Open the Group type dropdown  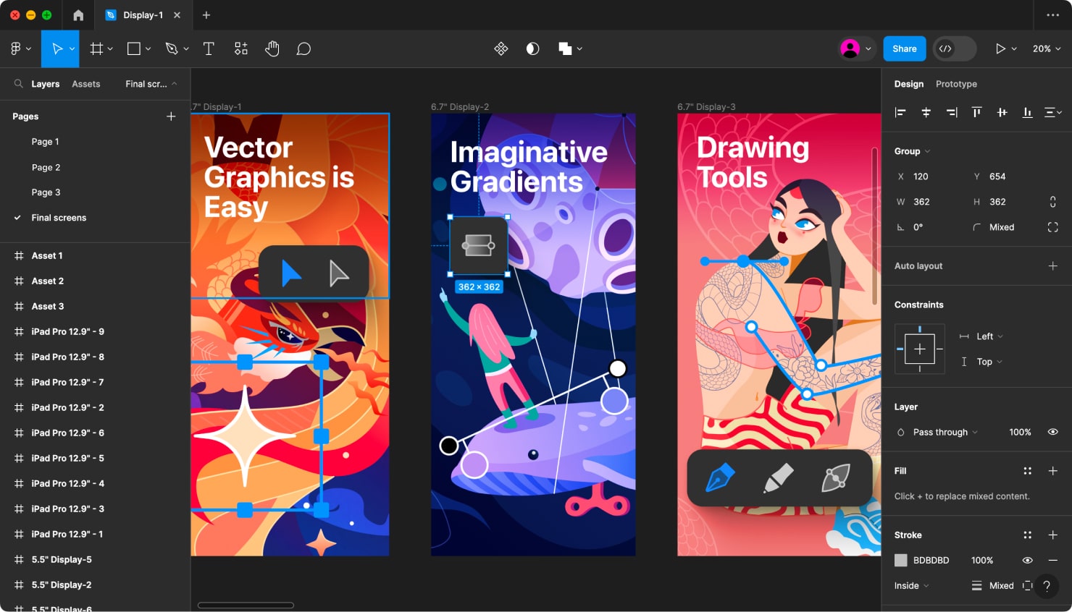click(912, 151)
